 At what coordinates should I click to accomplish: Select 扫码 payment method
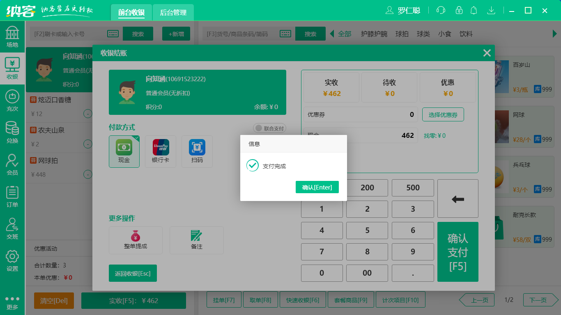pyautogui.click(x=197, y=151)
